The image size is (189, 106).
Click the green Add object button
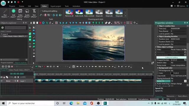13,13
